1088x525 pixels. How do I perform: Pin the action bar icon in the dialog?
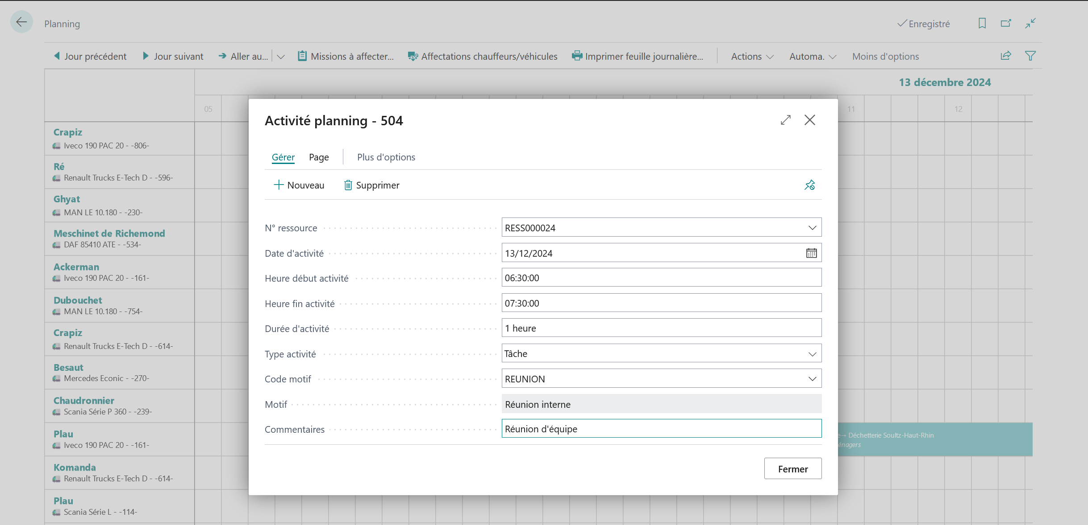point(810,185)
